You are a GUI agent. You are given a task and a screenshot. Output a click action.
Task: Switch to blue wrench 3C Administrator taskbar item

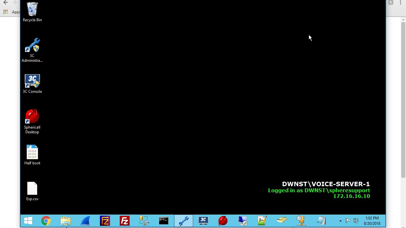(x=184, y=221)
